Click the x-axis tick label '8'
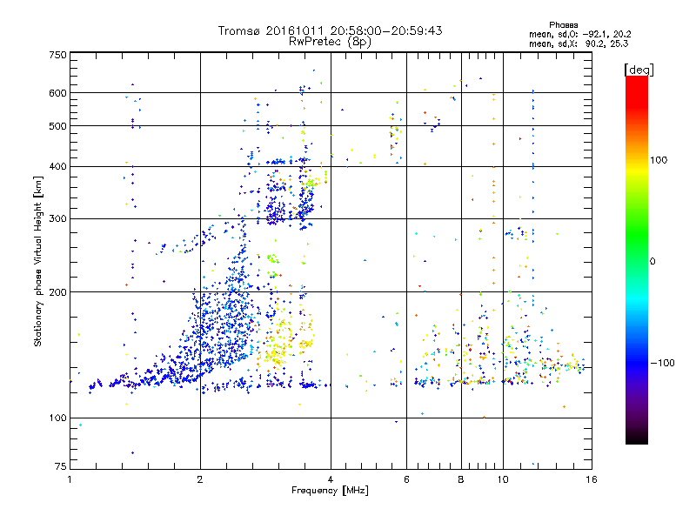Screen dimensions: 696x522 point(461,479)
